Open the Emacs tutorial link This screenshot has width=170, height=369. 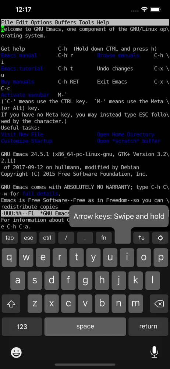click(22, 69)
